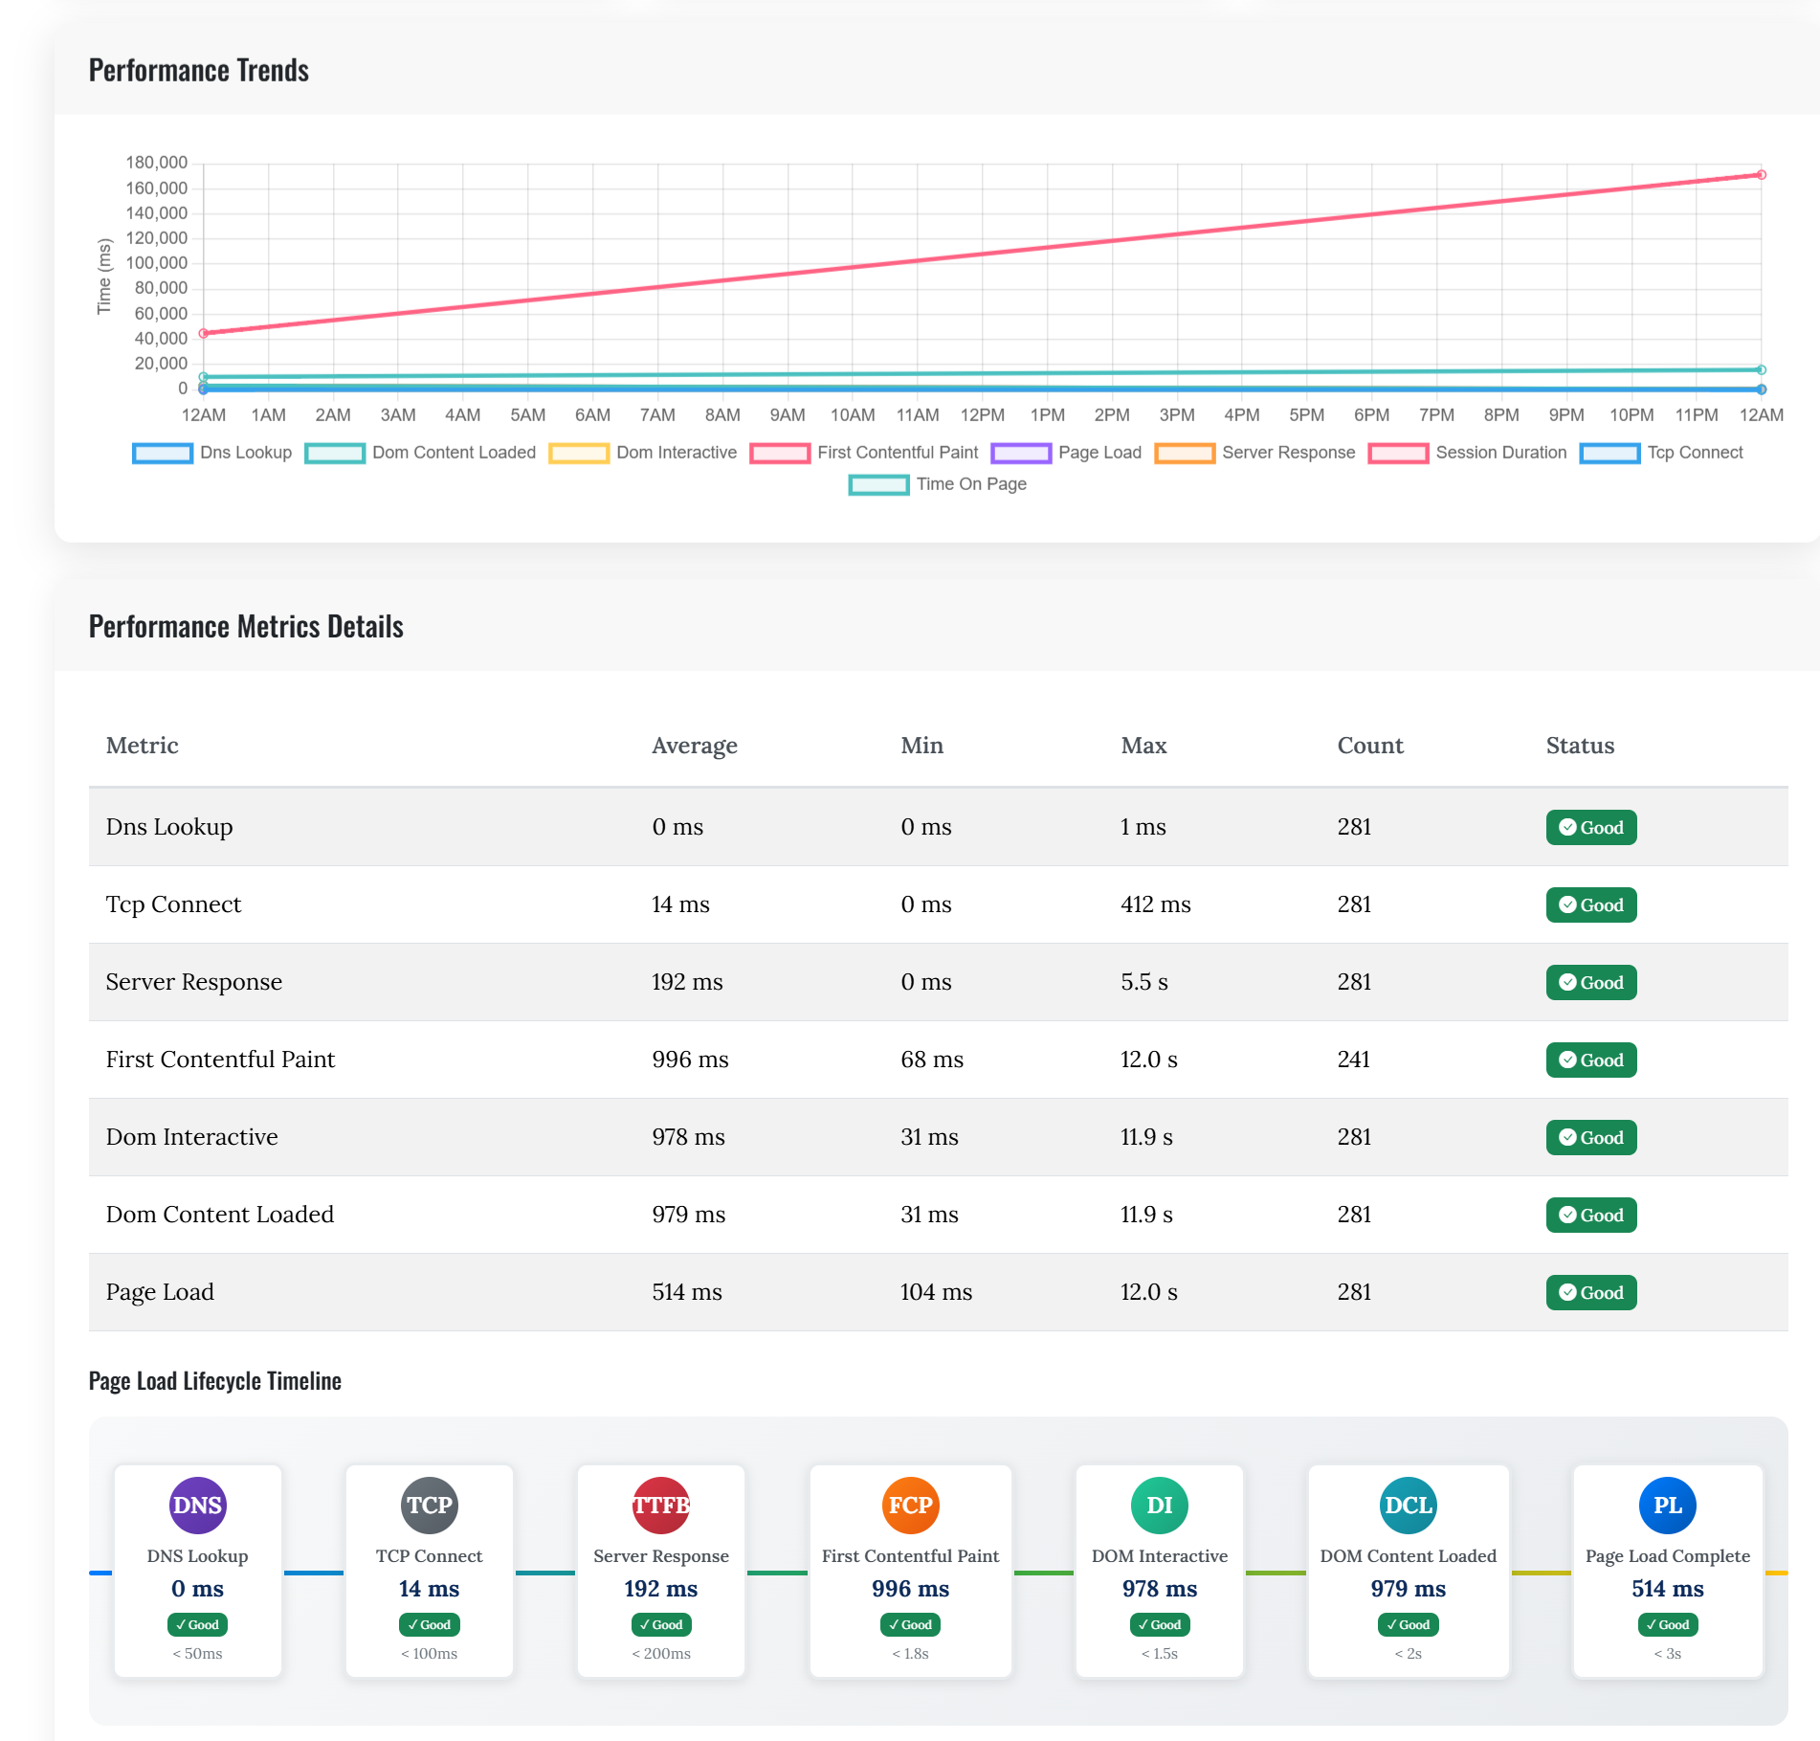
Task: Click the purple DNS circle icon in the lifecycle timeline
Action: [x=197, y=1505]
